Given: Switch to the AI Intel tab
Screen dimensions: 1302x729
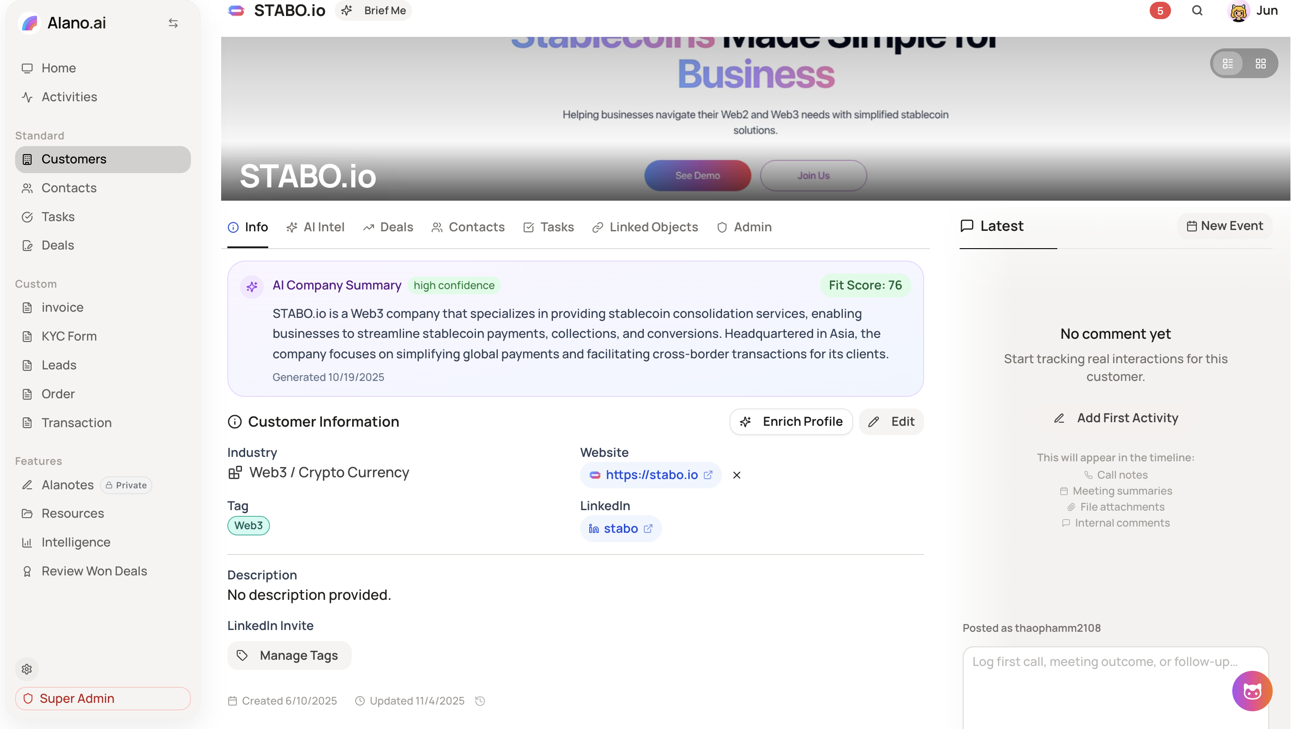Looking at the screenshot, I should point(315,227).
